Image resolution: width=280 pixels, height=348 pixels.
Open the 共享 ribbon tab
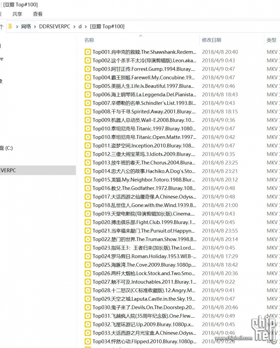click(17, 14)
